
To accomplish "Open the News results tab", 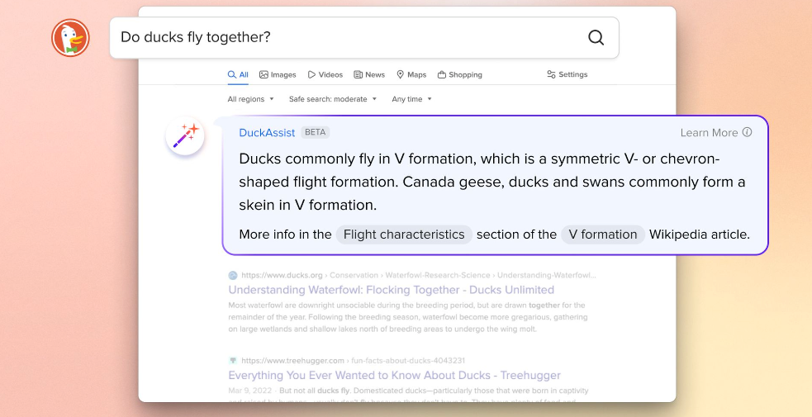I will point(369,74).
